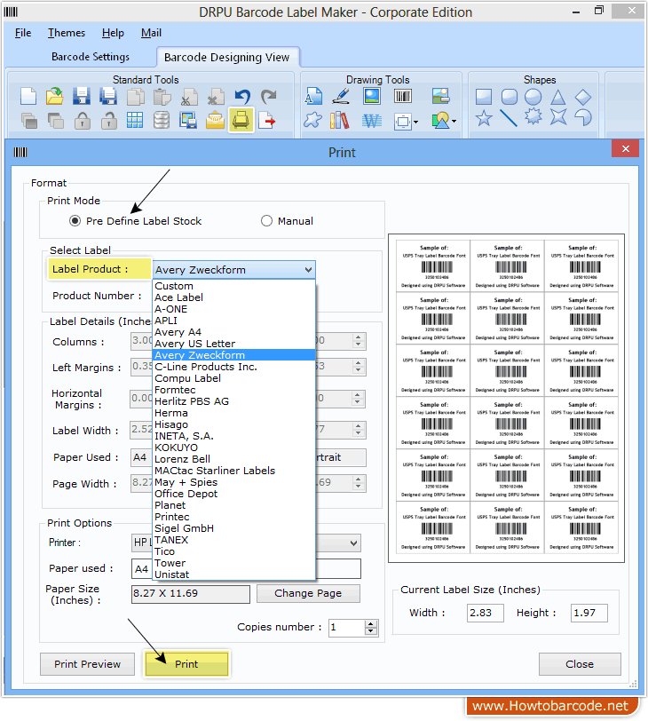This screenshot has height=721, width=648.
Task: Select the Triangle shape
Action: pyautogui.click(x=558, y=97)
